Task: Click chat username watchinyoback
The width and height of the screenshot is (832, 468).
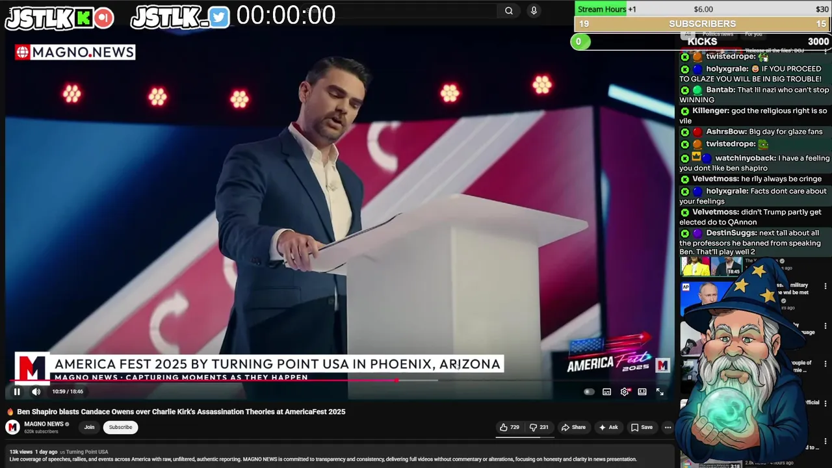Action: [746, 158]
